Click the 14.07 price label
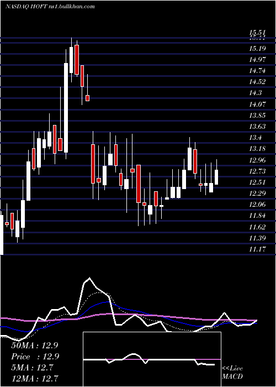276x387 pixels. (257, 104)
